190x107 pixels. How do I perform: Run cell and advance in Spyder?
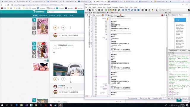tap(113, 10)
